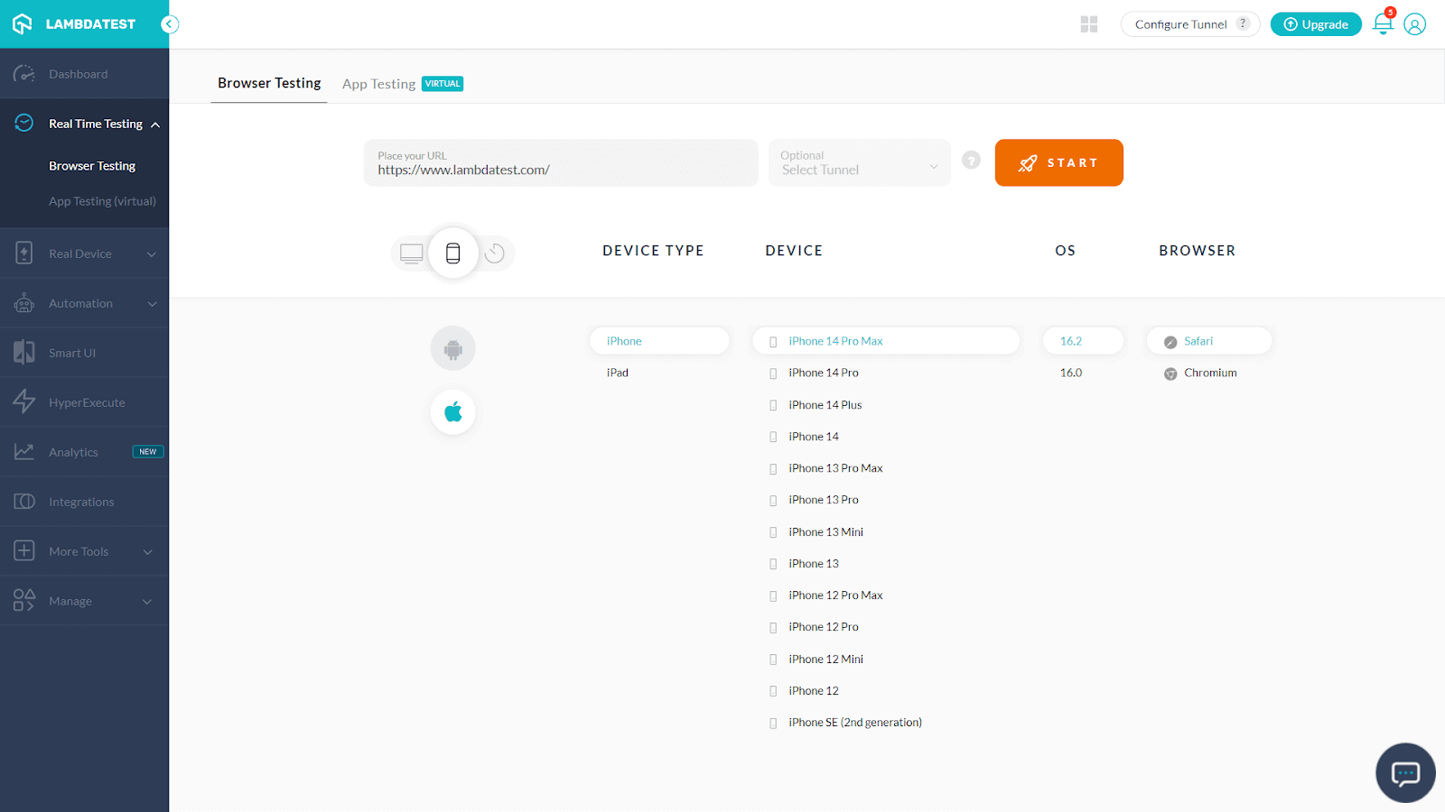
Task: Select iPhone 13 device
Action: click(x=814, y=564)
